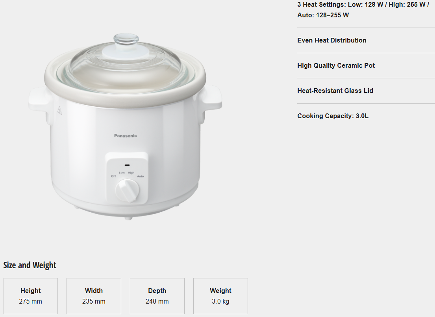This screenshot has height=317, width=435.
Task: Select the Height 275 mm box
Action: click(x=31, y=296)
